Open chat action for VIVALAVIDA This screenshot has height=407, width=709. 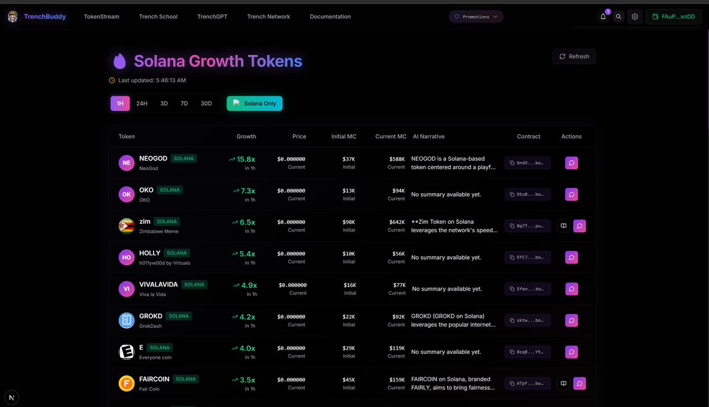point(571,289)
